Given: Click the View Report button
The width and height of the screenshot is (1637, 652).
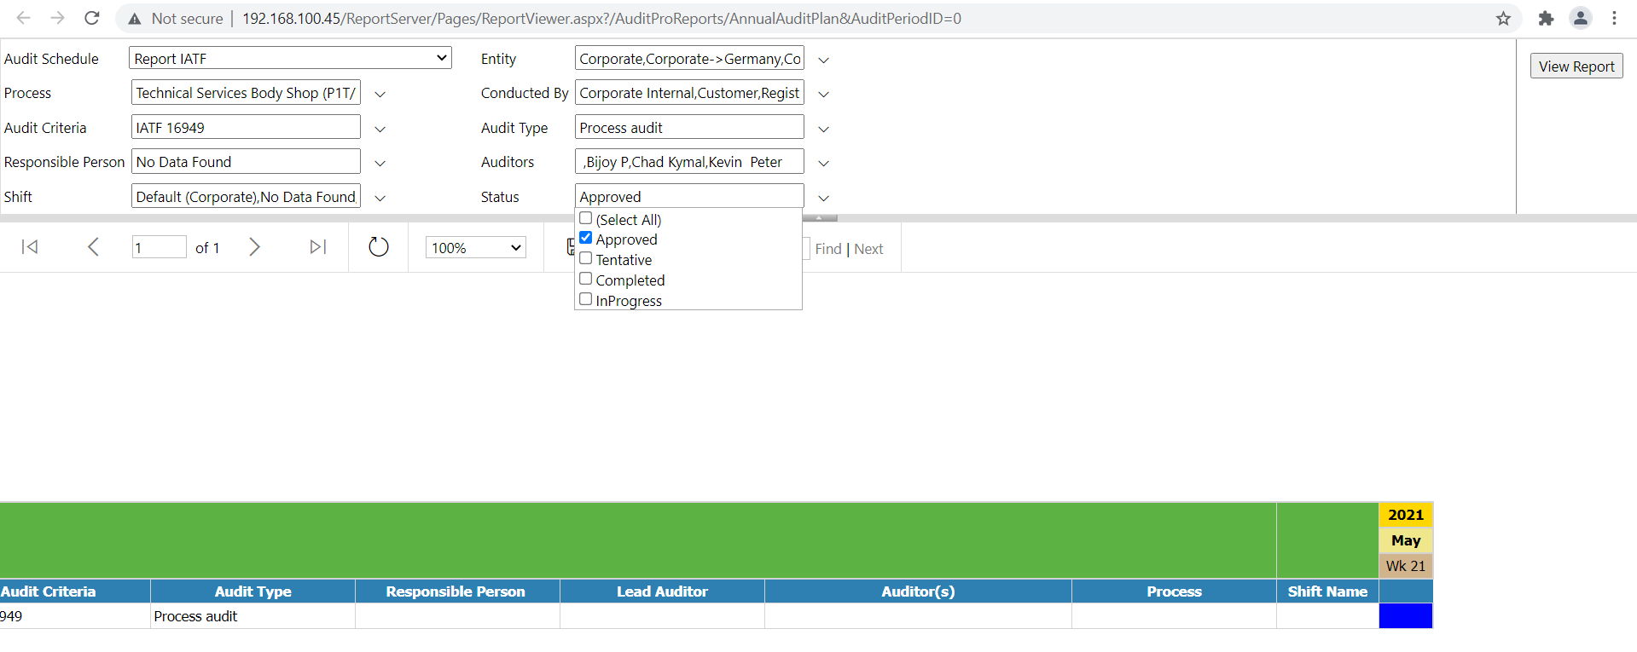Looking at the screenshot, I should pyautogui.click(x=1576, y=66).
